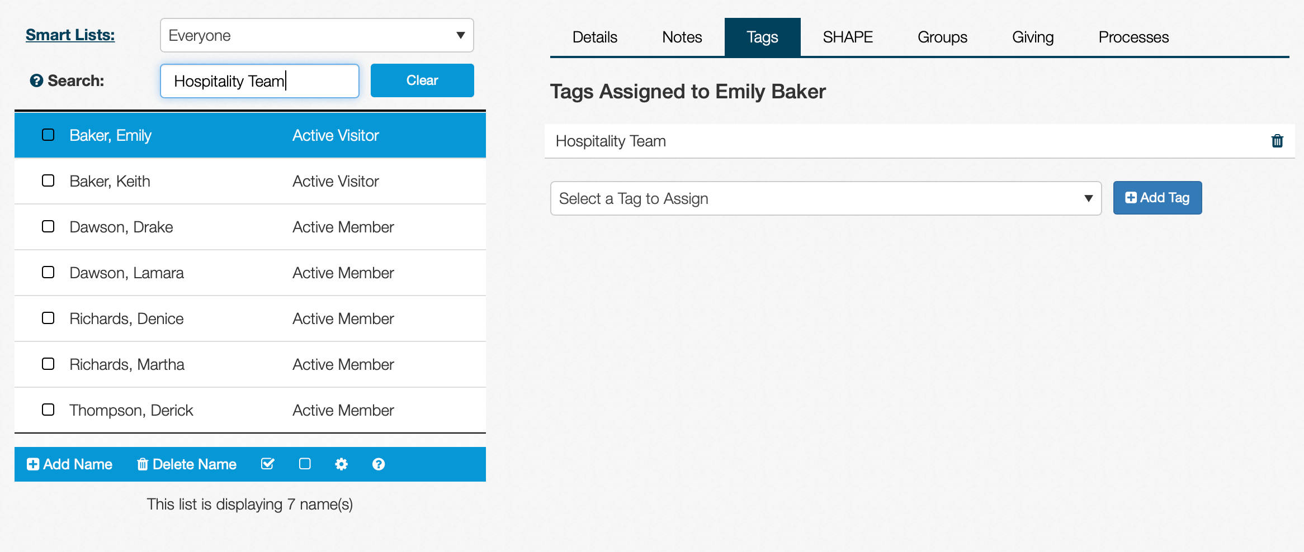
Task: Click the Delete Name button
Action: coord(187,464)
